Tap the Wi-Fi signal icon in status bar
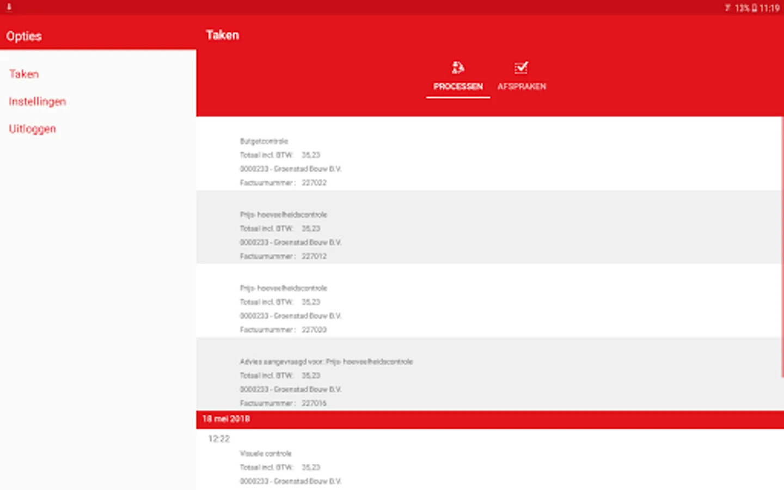The image size is (784, 490). coord(728,8)
